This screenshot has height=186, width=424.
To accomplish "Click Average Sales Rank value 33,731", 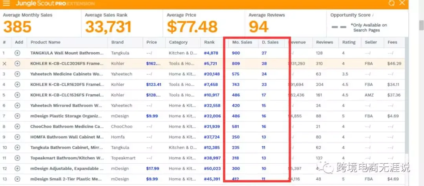I will point(108,27).
